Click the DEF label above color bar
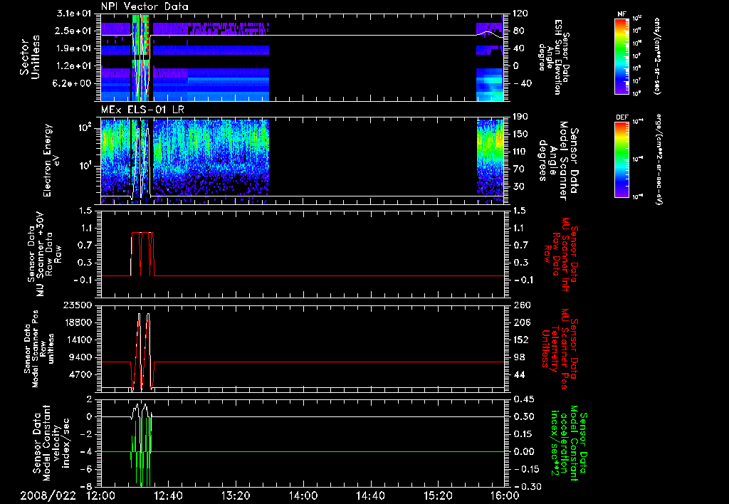Viewport: 729px width, 504px height. [x=622, y=117]
